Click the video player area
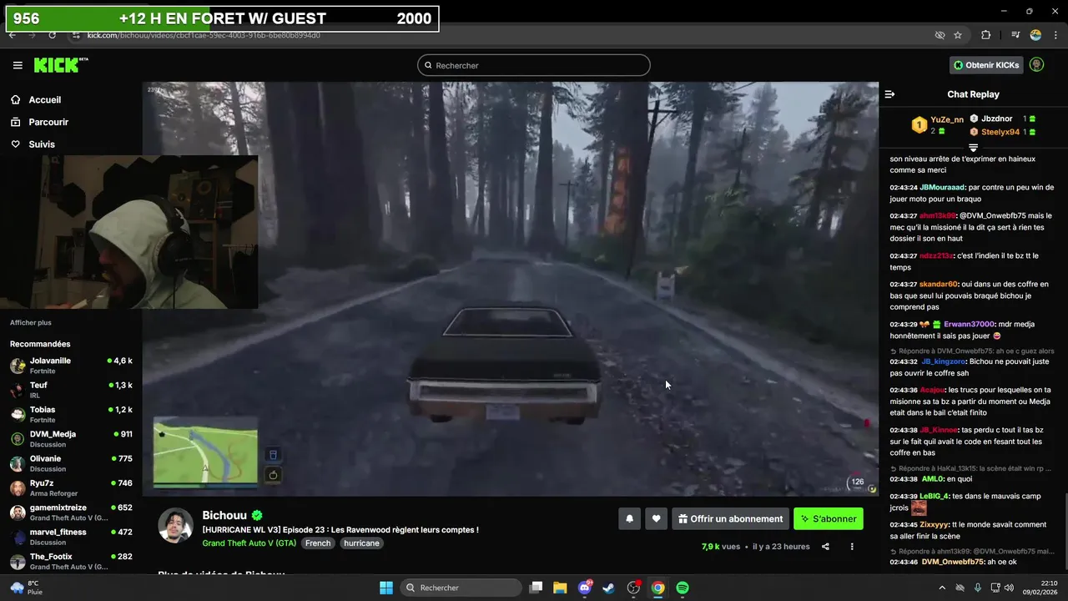This screenshot has width=1068, height=601. [x=510, y=289]
